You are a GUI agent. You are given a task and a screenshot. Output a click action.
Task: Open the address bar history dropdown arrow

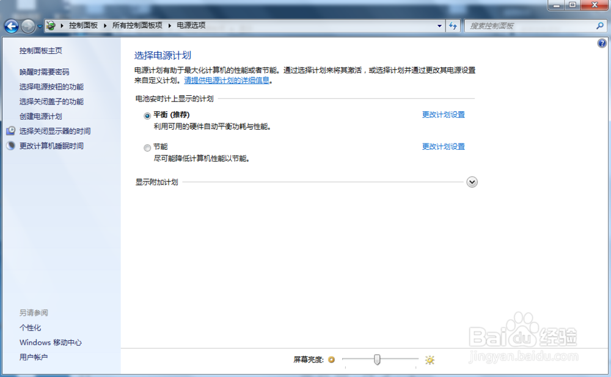pos(439,26)
